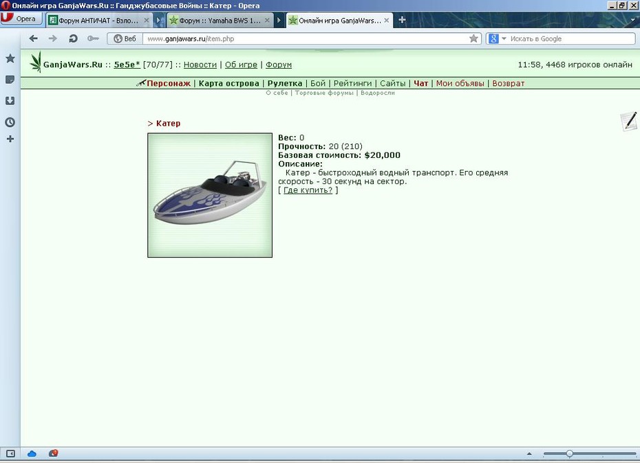
Task: Close the Yamaha BWS forum tab
Action: pos(267,20)
